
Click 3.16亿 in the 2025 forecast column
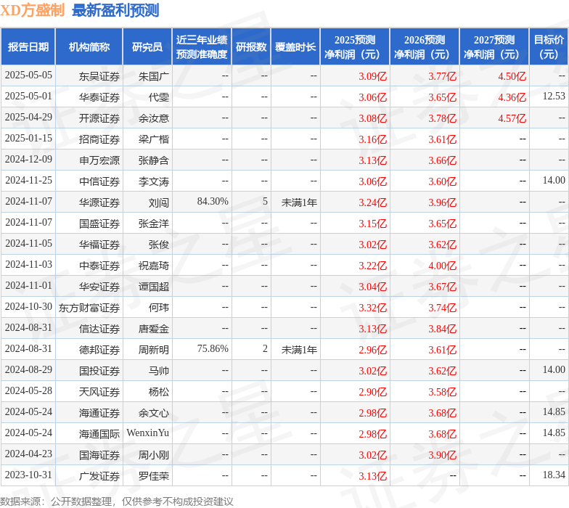point(373,139)
